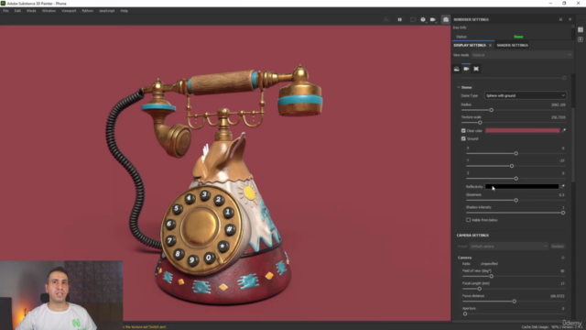The image size is (586, 330).
Task: Open the View mode dropdown
Action: coord(521,55)
